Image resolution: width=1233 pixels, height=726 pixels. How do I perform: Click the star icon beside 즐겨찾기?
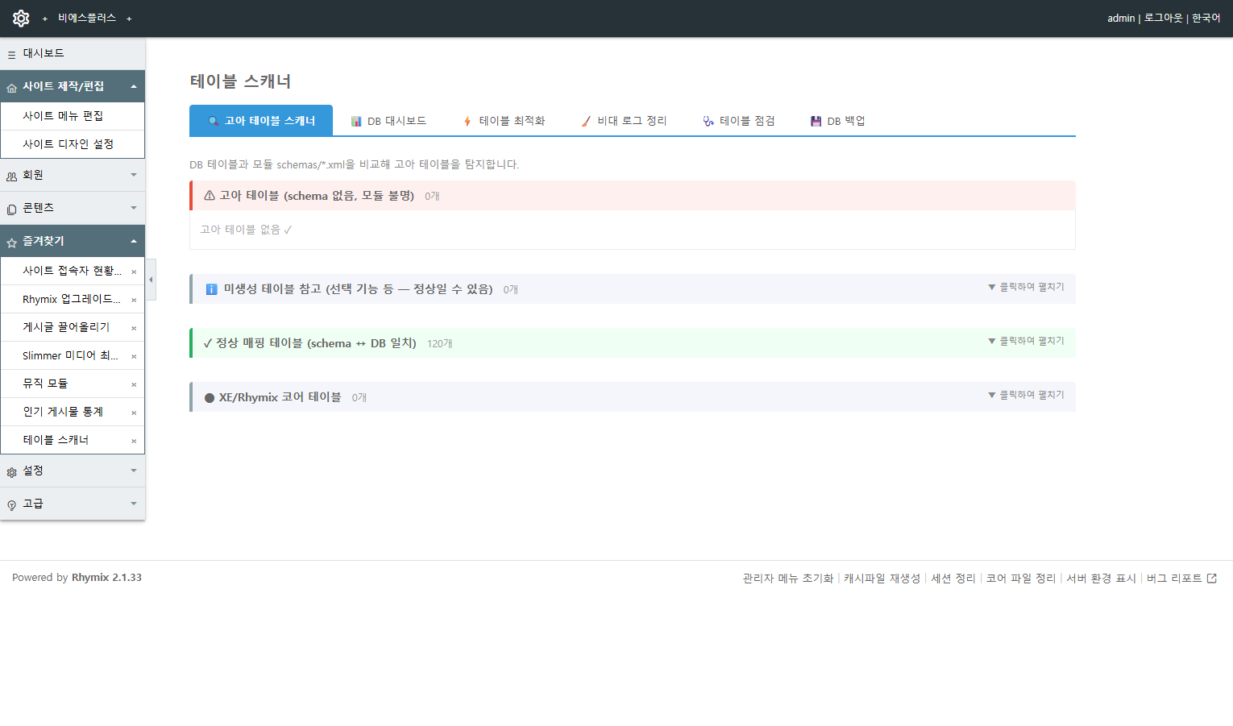pos(11,243)
